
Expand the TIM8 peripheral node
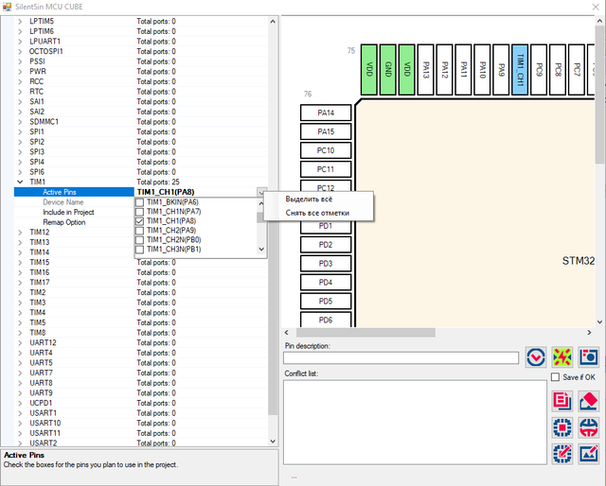click(x=20, y=333)
